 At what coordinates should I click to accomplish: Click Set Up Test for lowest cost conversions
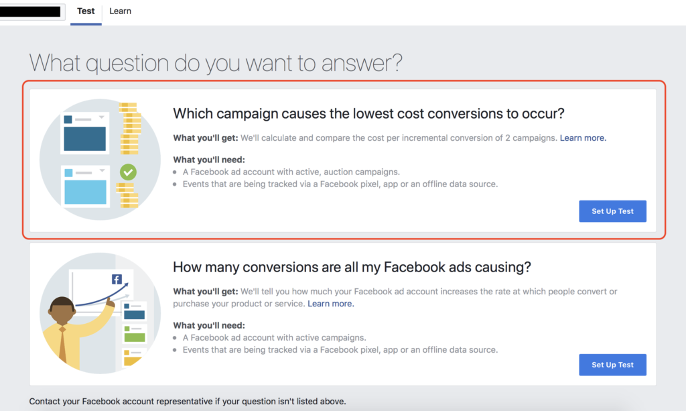click(x=612, y=211)
